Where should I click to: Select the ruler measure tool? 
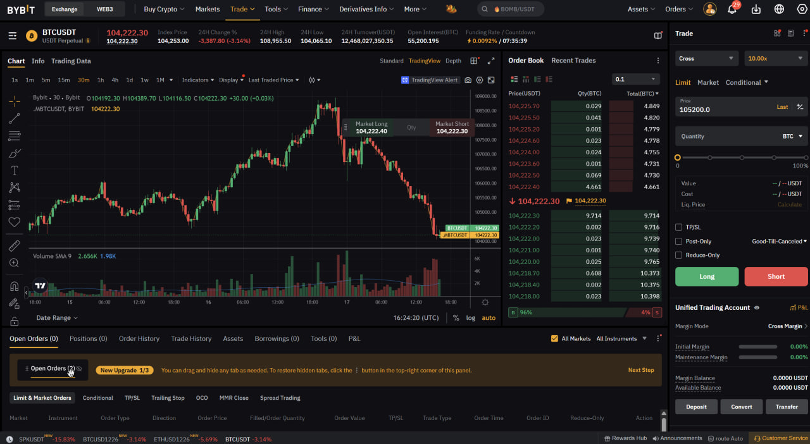tap(14, 245)
